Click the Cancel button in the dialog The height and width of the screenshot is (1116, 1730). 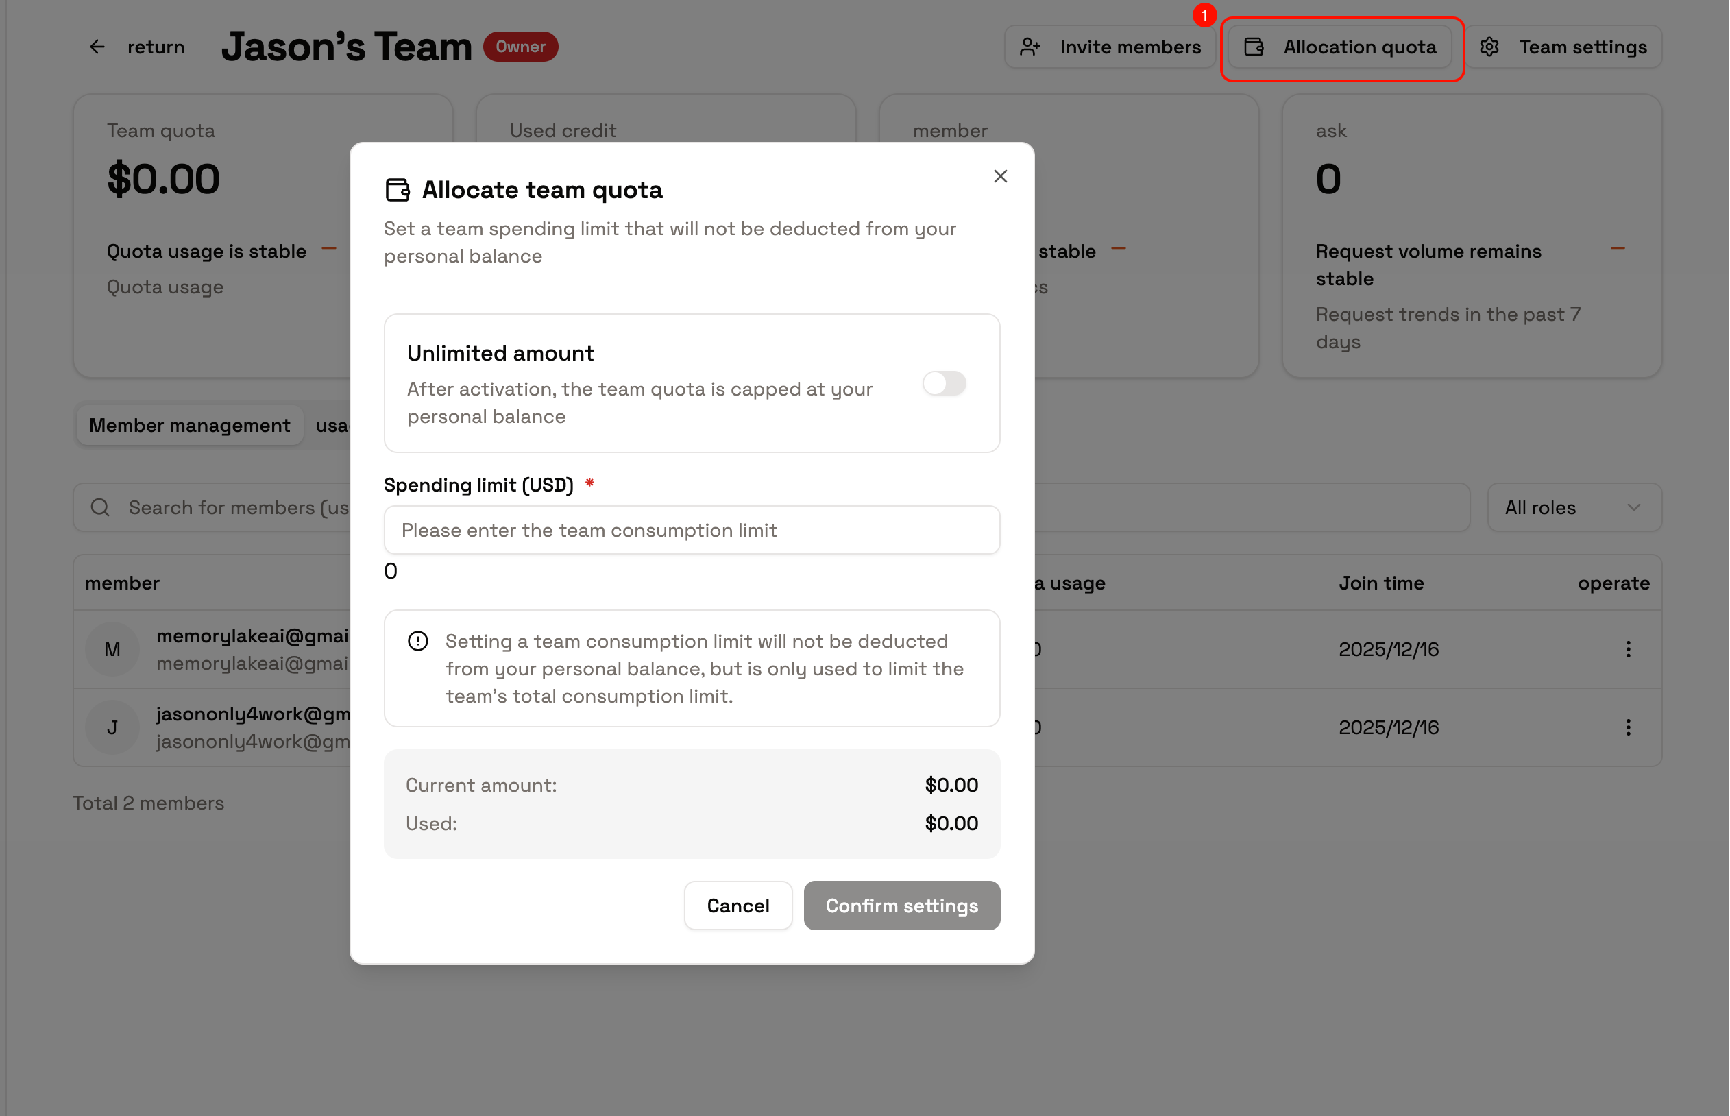(x=738, y=905)
